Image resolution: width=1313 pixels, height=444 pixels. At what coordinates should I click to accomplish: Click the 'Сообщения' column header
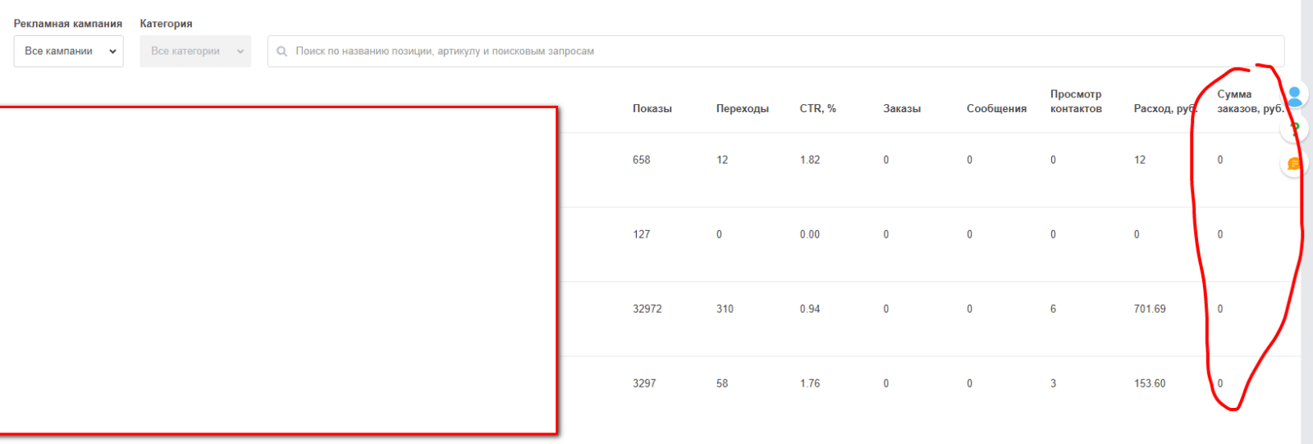[x=996, y=109]
